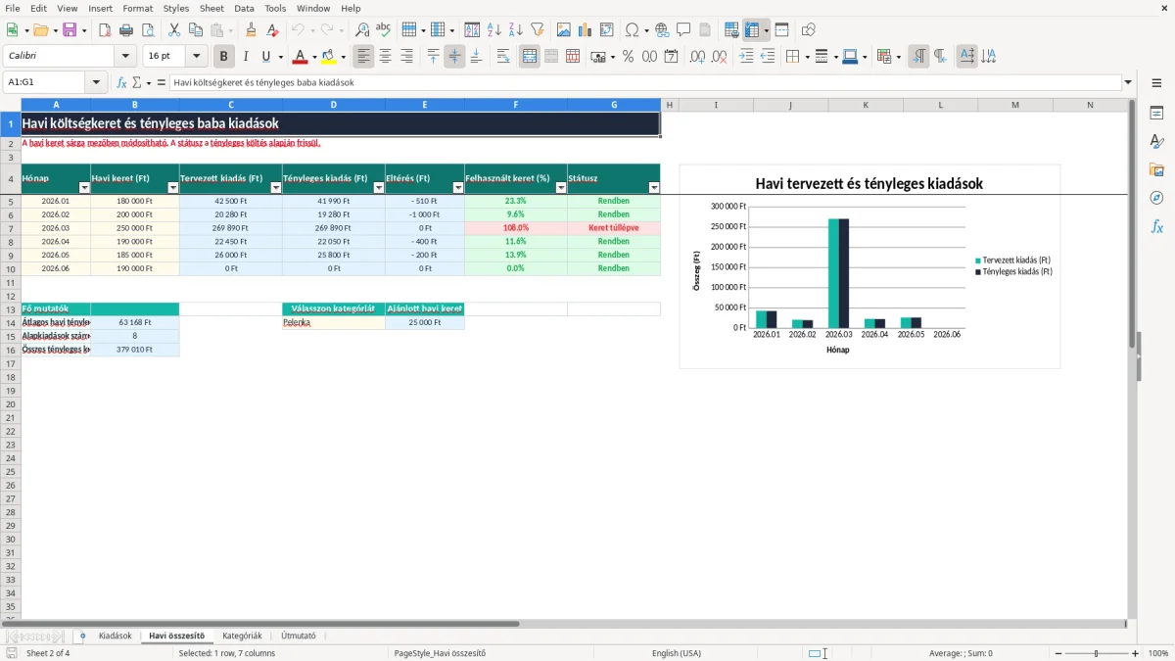Click the Save document icon
The width and height of the screenshot is (1175, 661).
coord(70,30)
